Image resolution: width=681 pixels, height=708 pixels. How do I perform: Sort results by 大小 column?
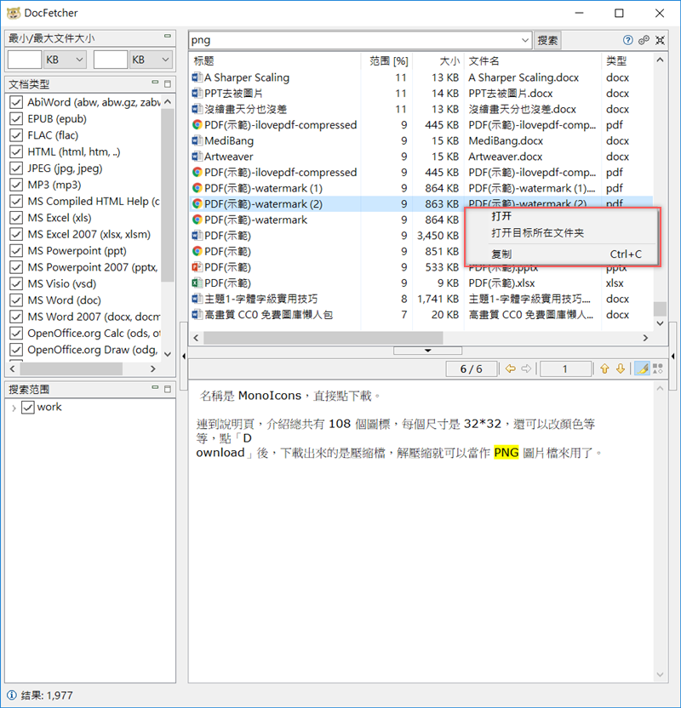click(x=439, y=61)
